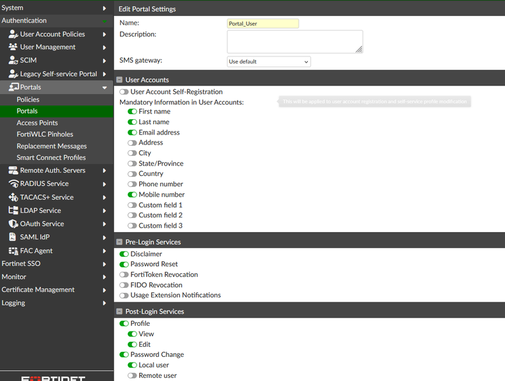505x381 pixels.
Task: Click the Remote Auth. Servers icon
Action: [13, 171]
